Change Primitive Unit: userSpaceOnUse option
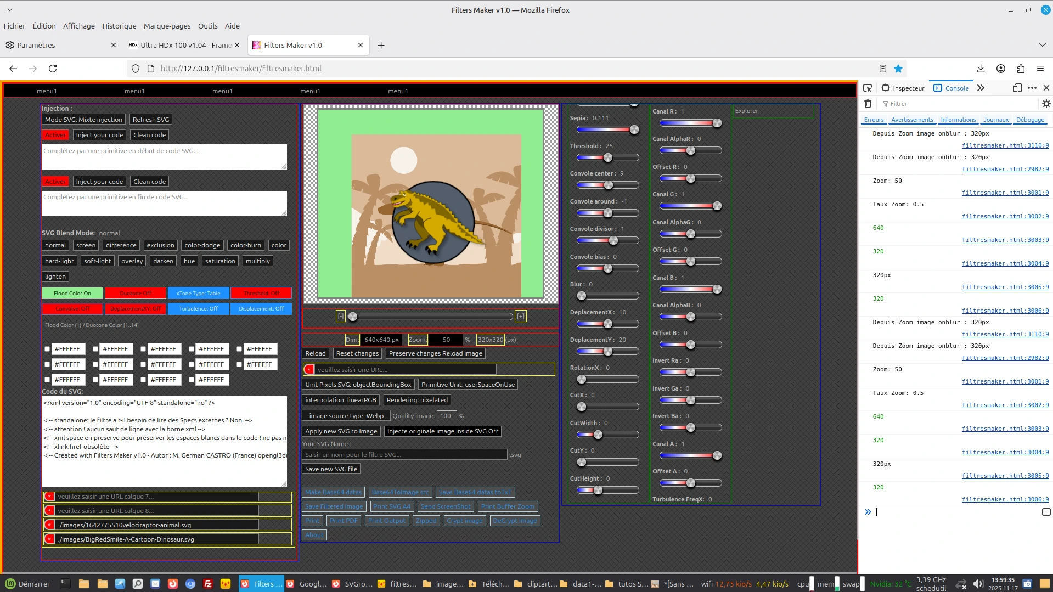This screenshot has width=1053, height=592. [468, 385]
